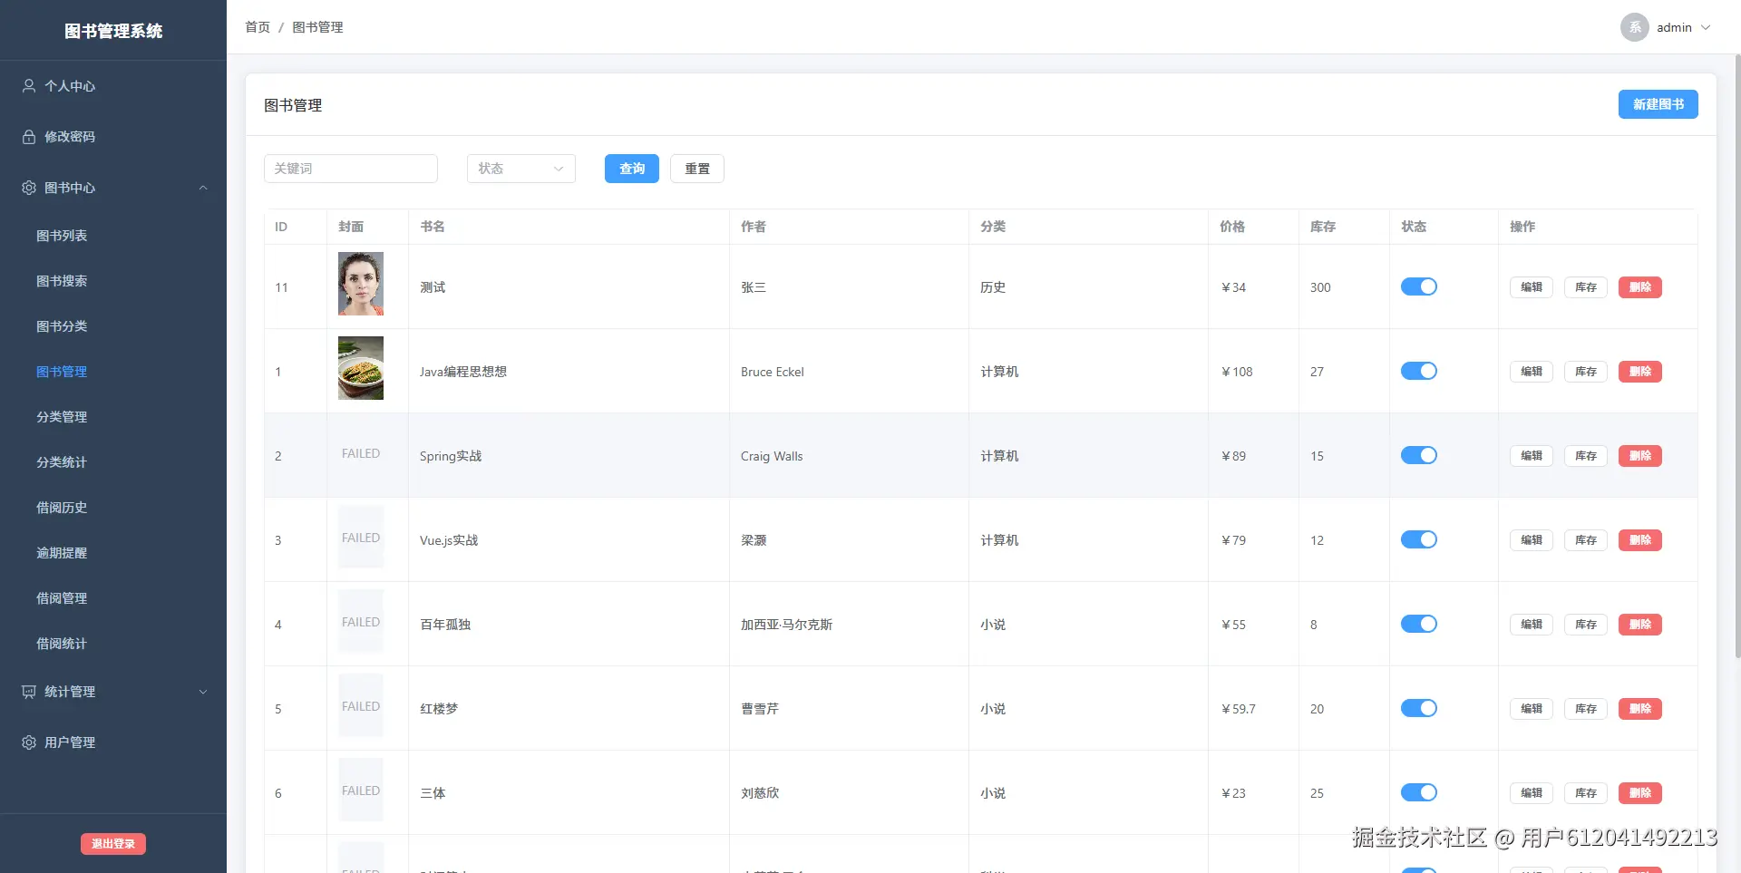Select 图书管理 in the sidebar
The width and height of the screenshot is (1741, 873).
62,372
